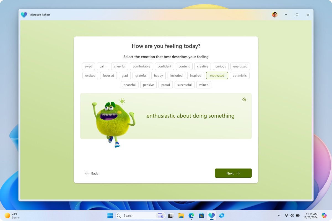Screen dimensions: 332x221
Task: Go Back to the previous step
Action: click(x=92, y=173)
